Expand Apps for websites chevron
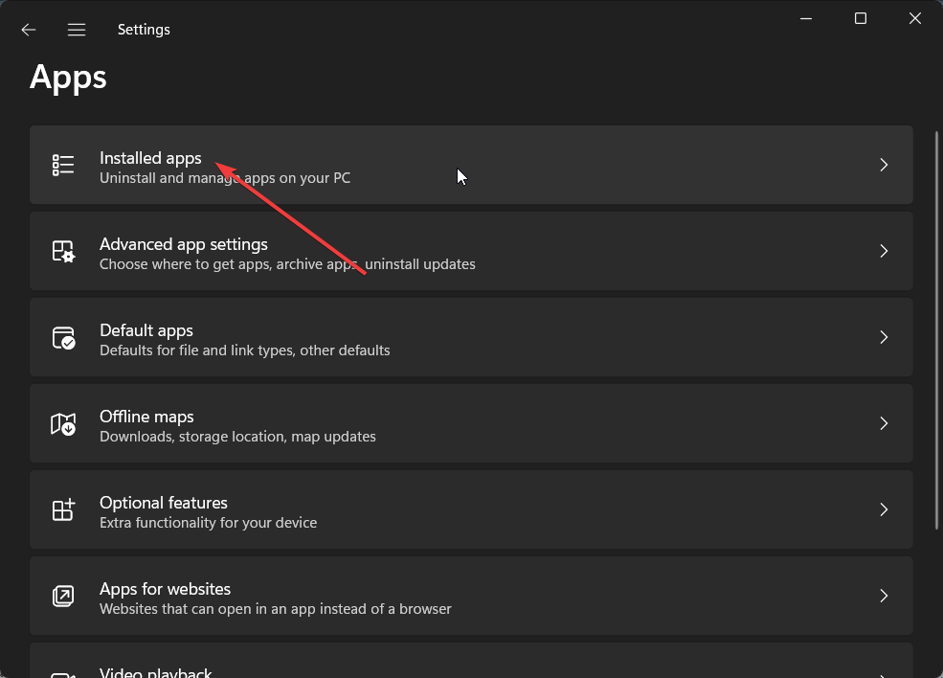This screenshot has width=943, height=678. pos(884,596)
